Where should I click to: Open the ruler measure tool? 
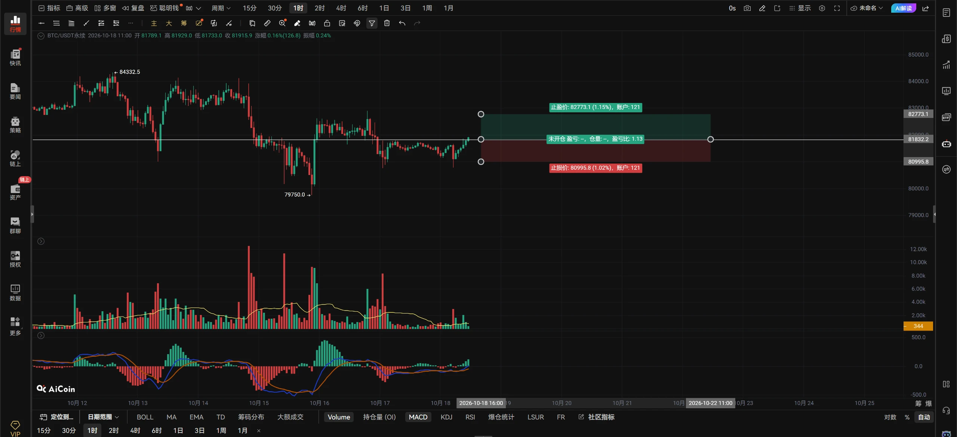point(267,23)
